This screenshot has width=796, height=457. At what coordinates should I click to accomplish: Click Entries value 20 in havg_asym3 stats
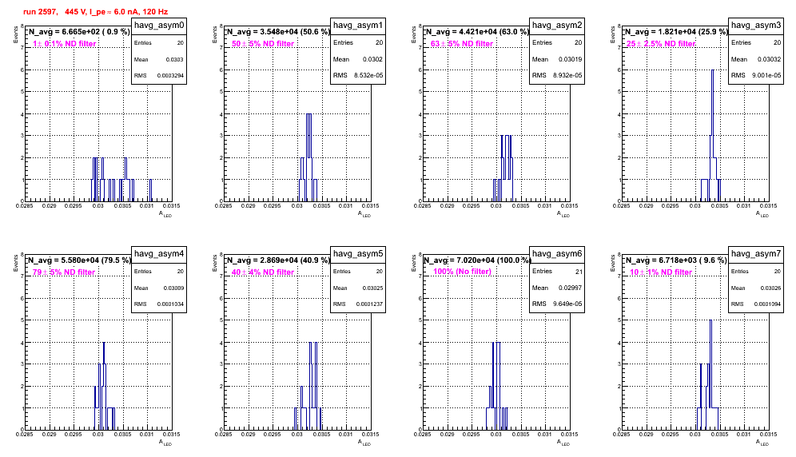click(777, 43)
